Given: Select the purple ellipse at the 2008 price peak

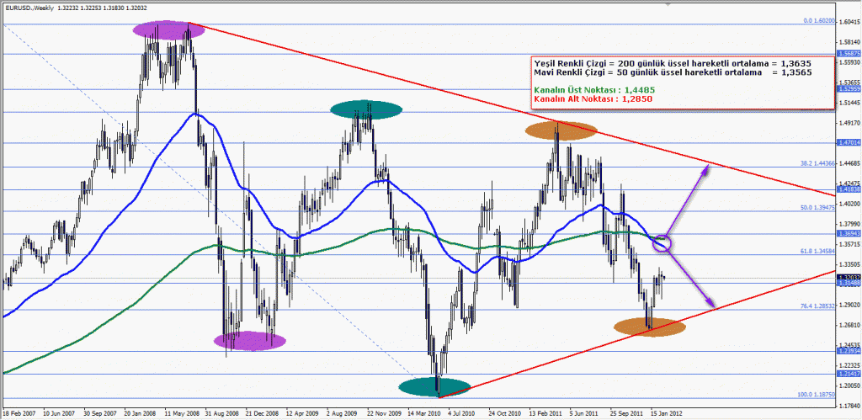Looking at the screenshot, I should point(168,29).
